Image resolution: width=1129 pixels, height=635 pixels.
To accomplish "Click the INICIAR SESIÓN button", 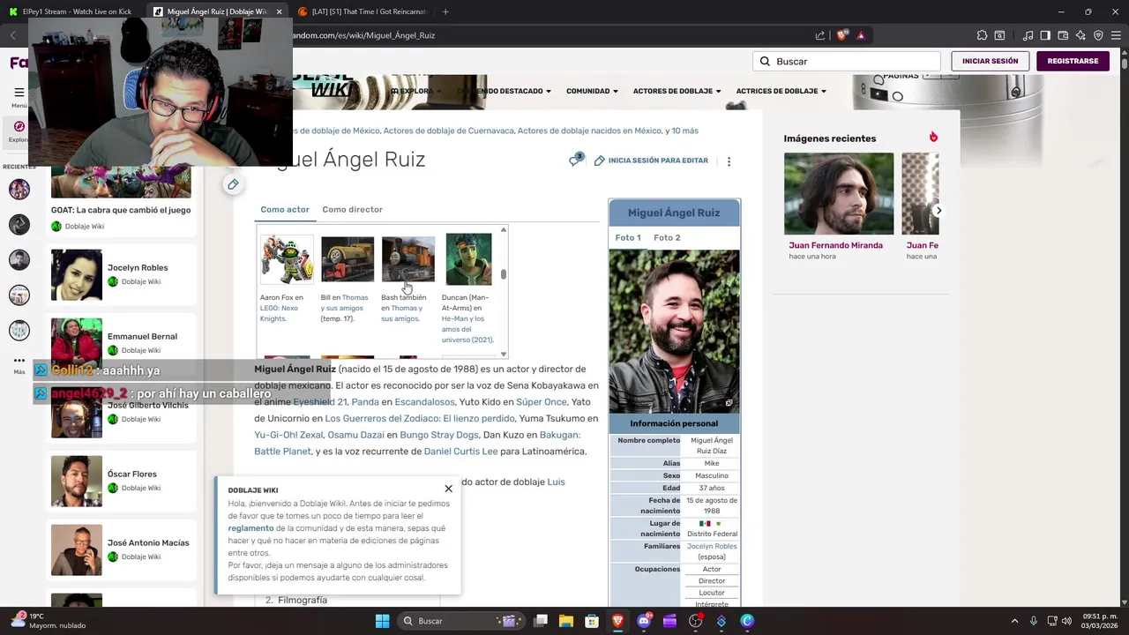I will [990, 62].
